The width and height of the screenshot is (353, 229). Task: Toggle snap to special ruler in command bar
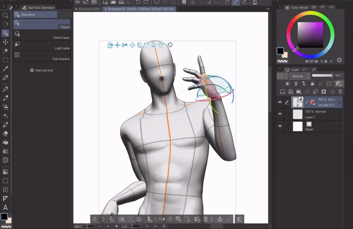coord(236,2)
